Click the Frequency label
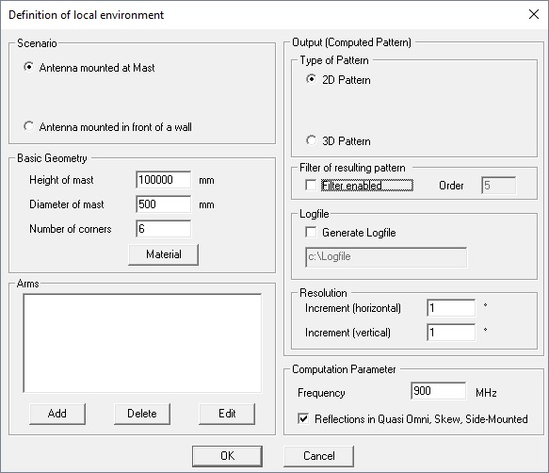549x473 pixels. click(x=321, y=393)
